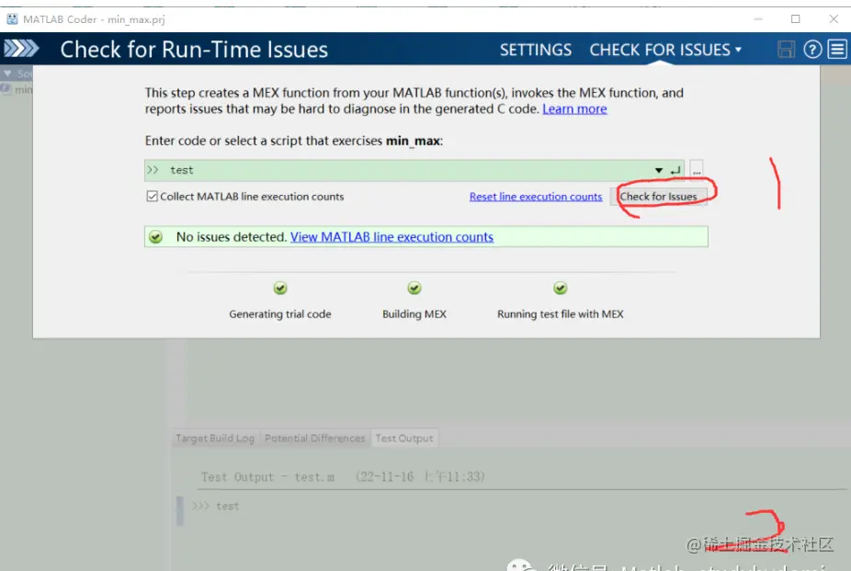This screenshot has width=851, height=571.
Task: Open the CHECK FOR ISSUES dropdown menu
Action: pos(665,50)
